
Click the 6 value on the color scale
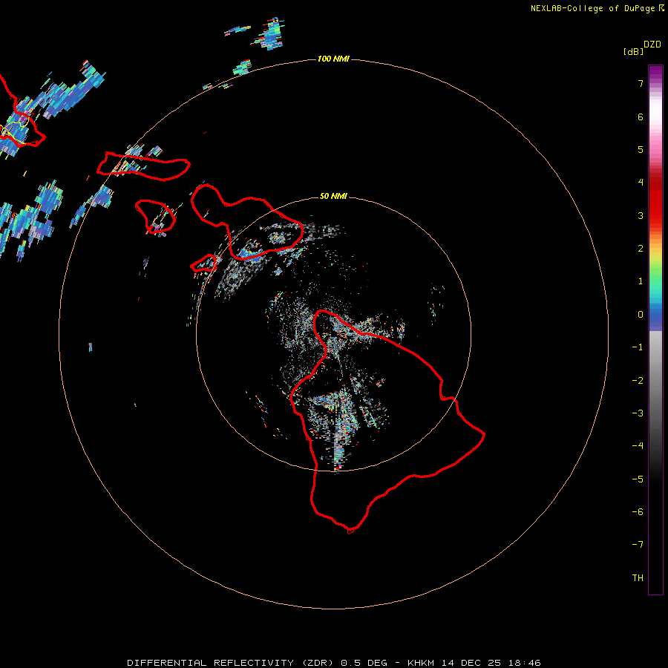pos(641,117)
